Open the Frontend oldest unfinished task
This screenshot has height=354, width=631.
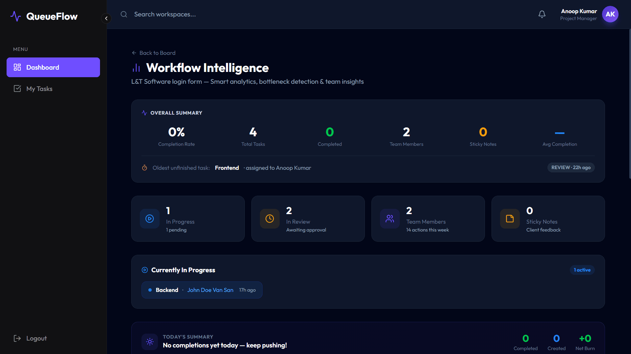tap(227, 168)
